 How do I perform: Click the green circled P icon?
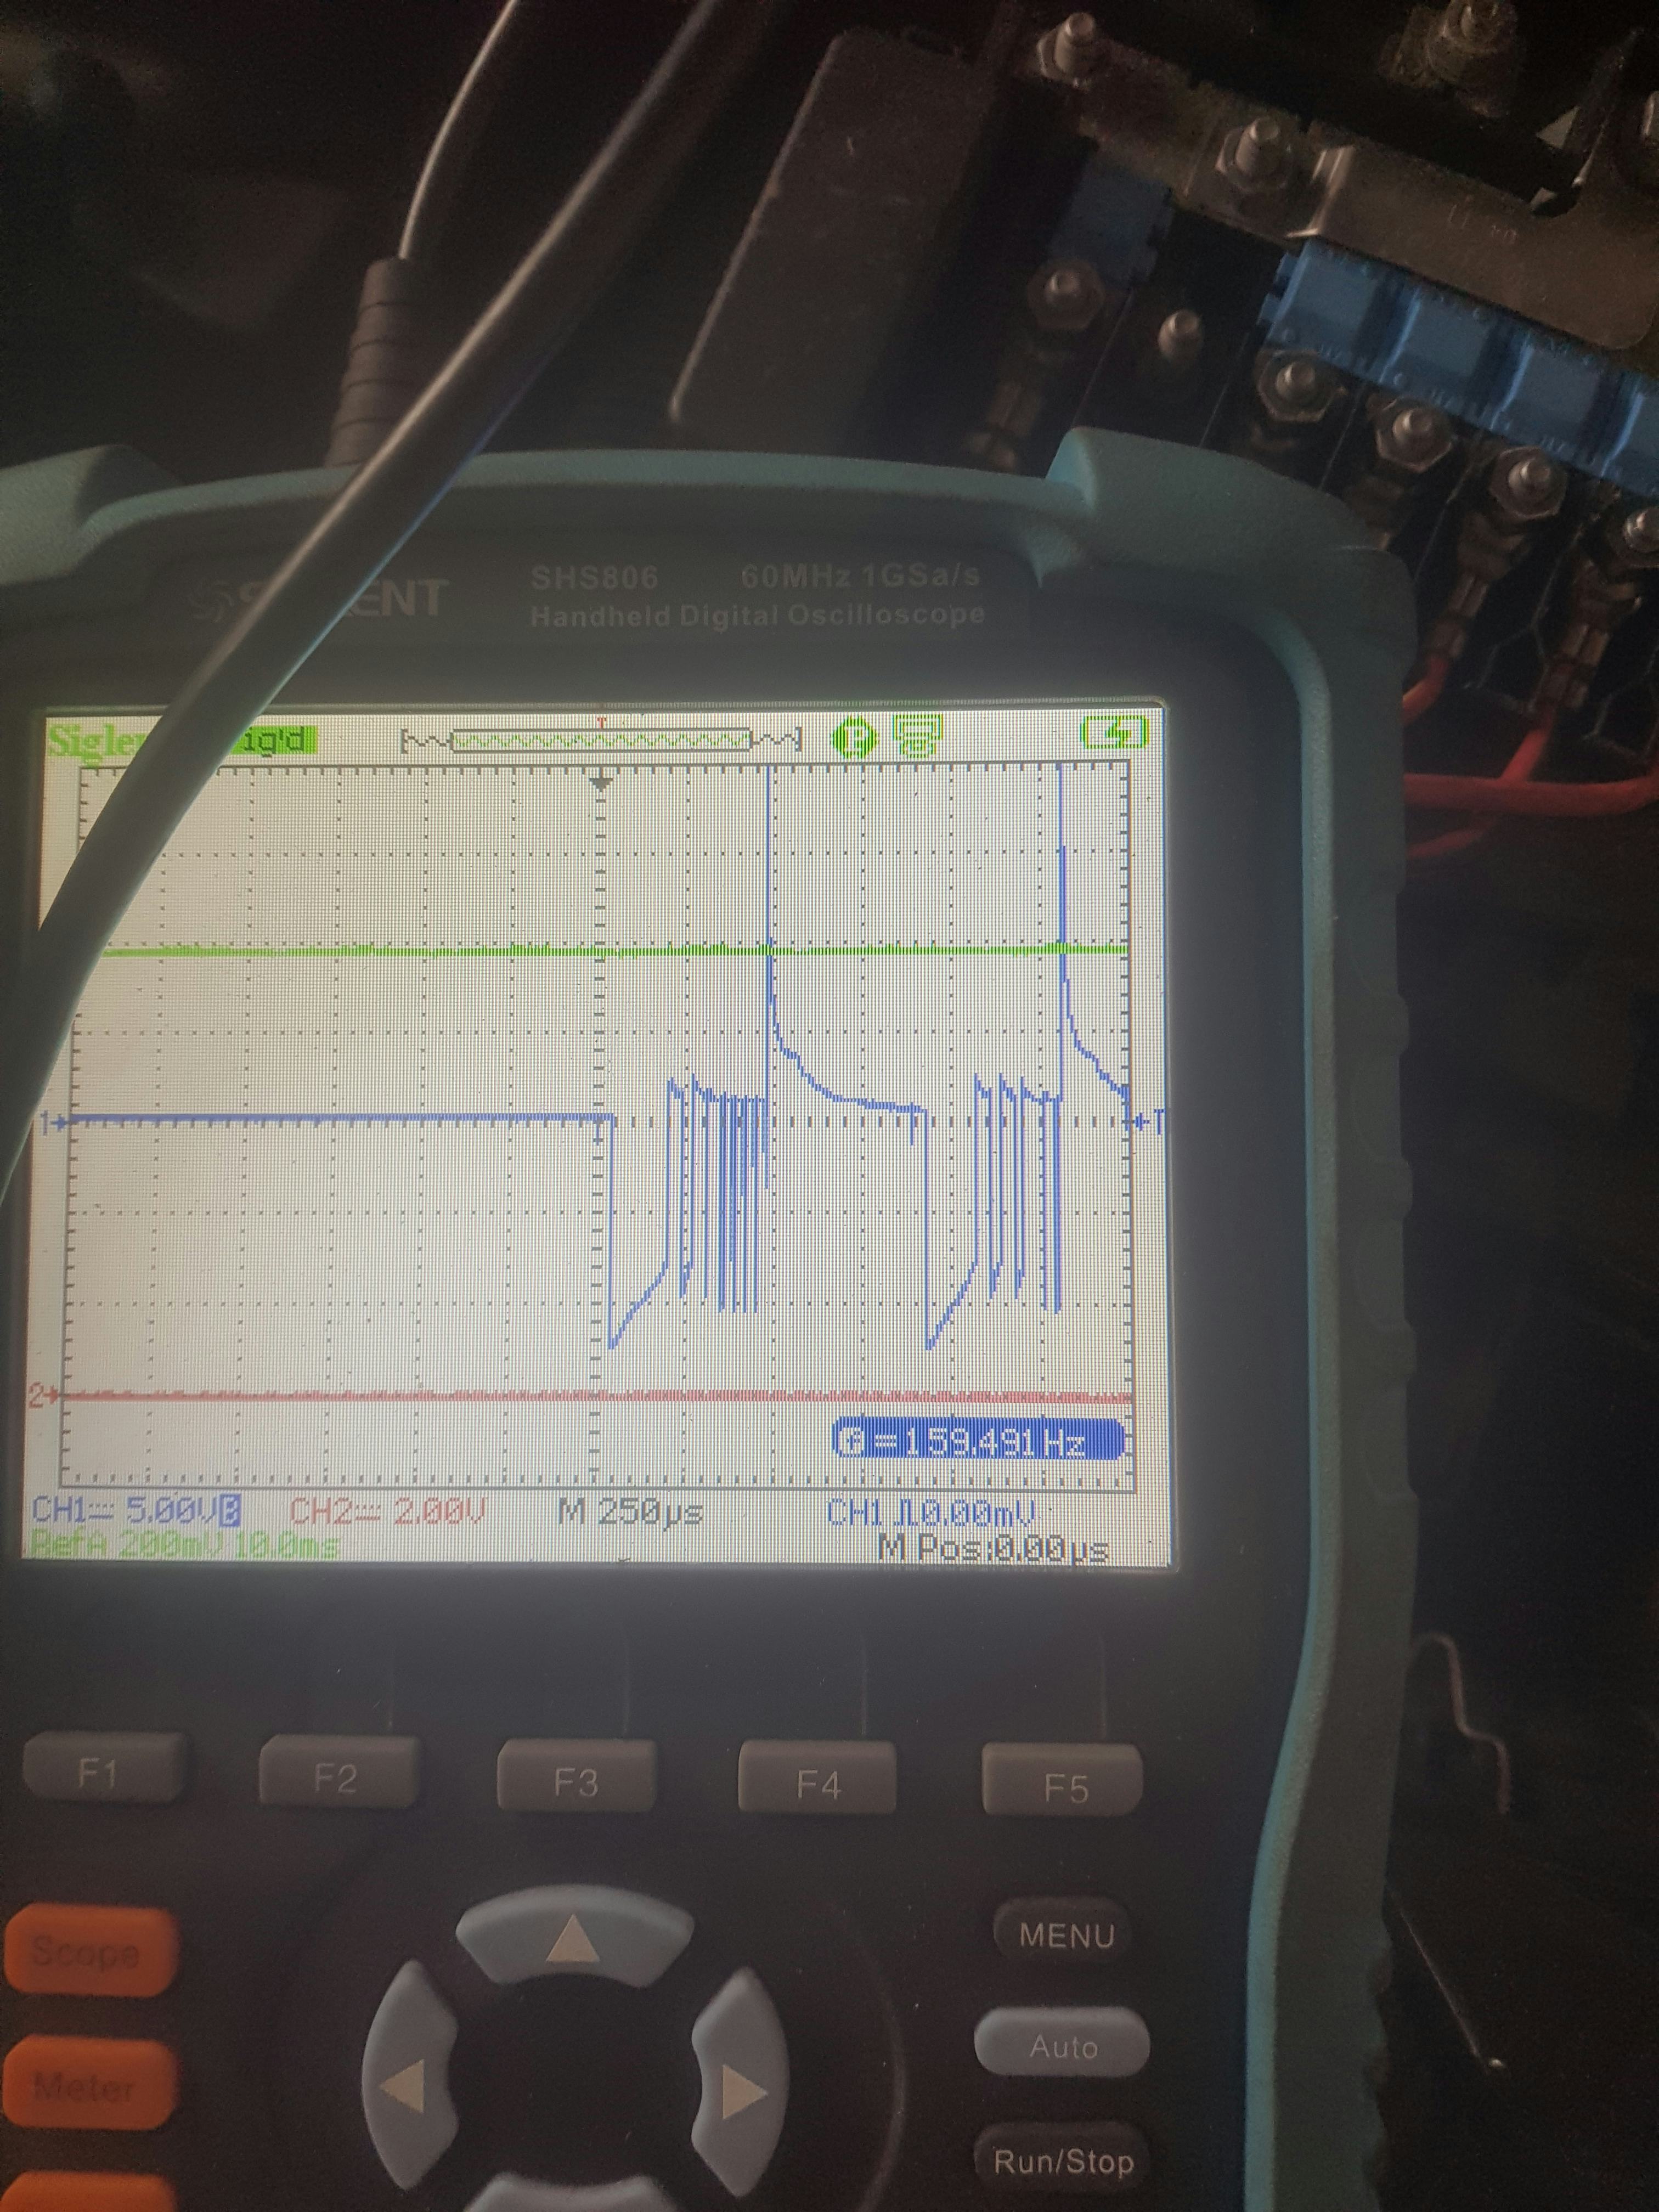pyautogui.click(x=855, y=739)
